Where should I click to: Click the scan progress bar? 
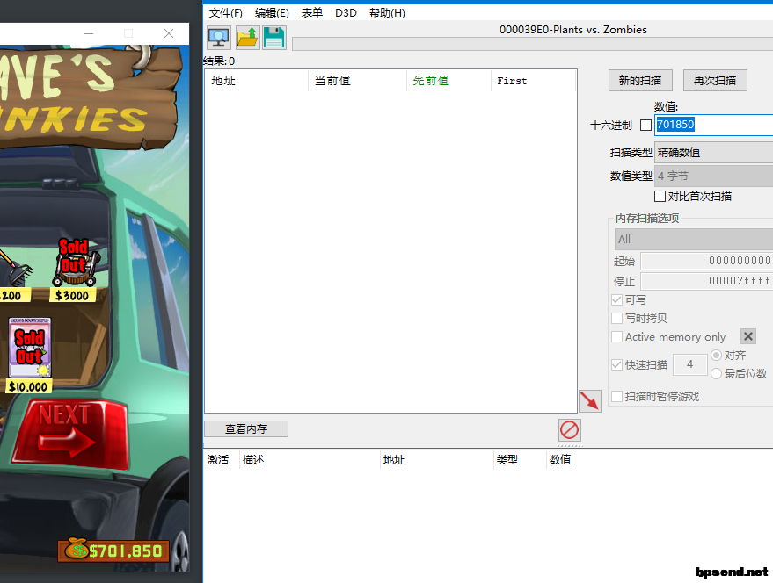[532, 44]
